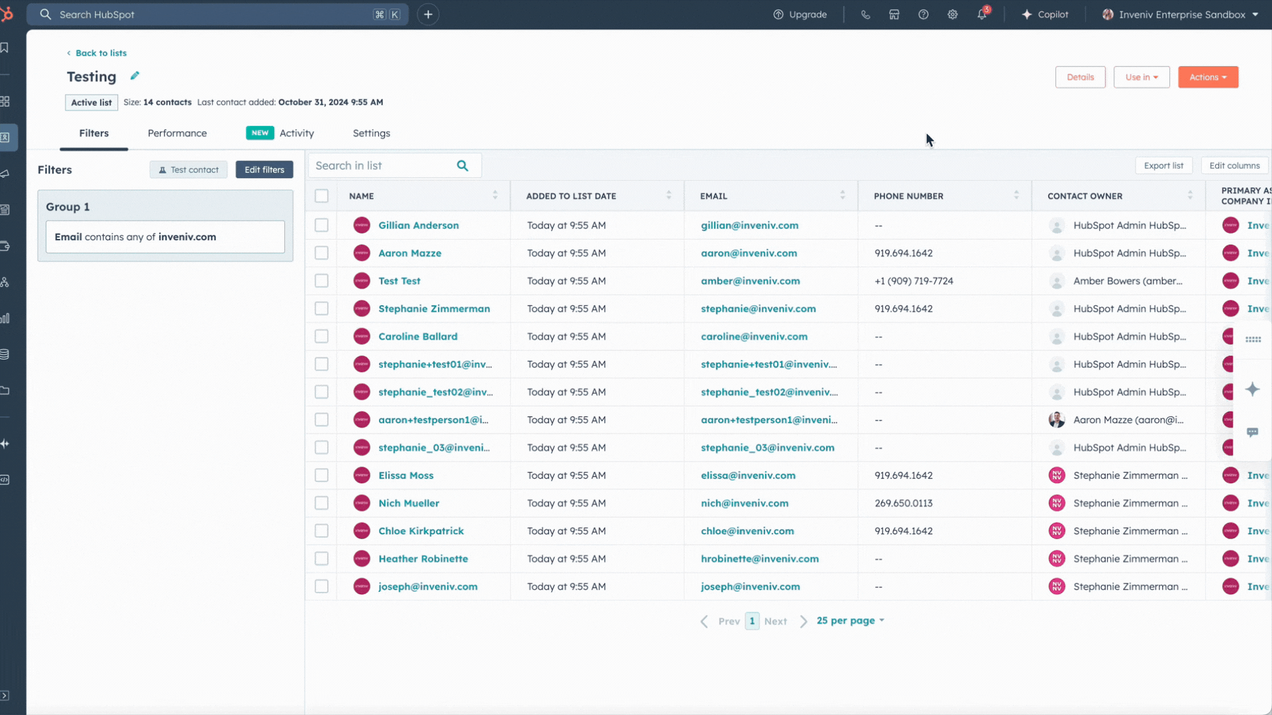This screenshot has width=1272, height=715.
Task: Check the Aaron Mazze row checkbox
Action: click(x=321, y=253)
